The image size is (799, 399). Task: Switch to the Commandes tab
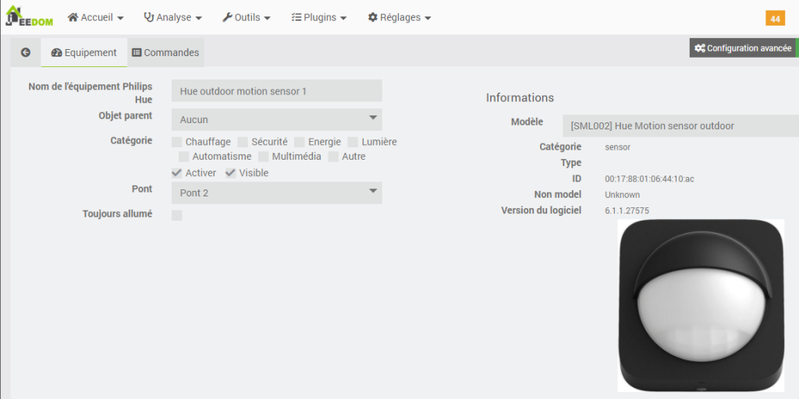(x=165, y=52)
